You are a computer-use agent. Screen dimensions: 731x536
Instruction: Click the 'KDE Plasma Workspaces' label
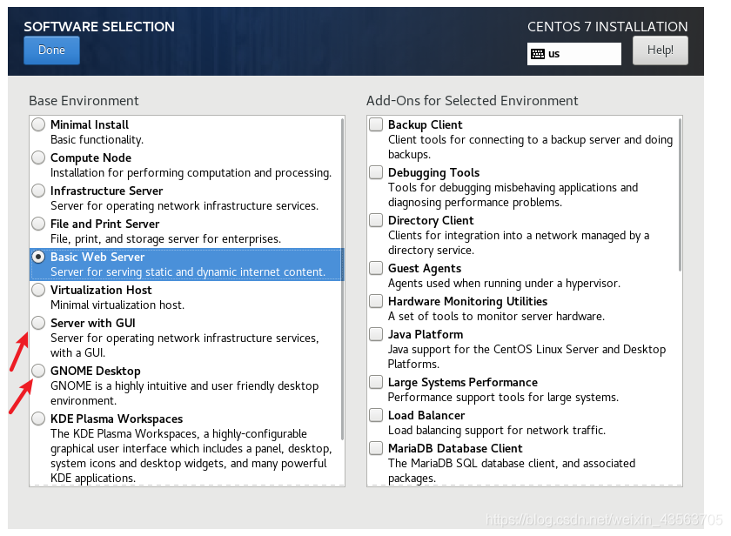click(117, 419)
